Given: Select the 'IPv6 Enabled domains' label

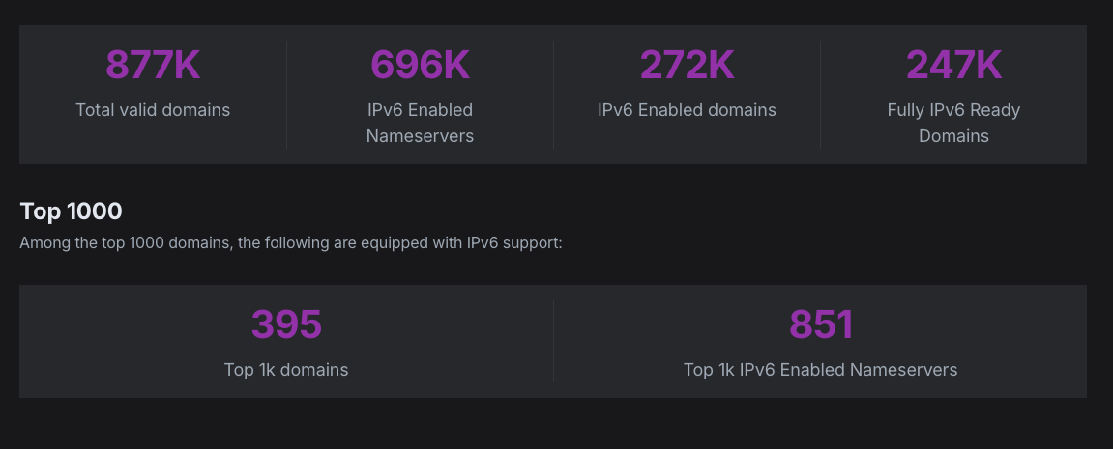Looking at the screenshot, I should 687,110.
